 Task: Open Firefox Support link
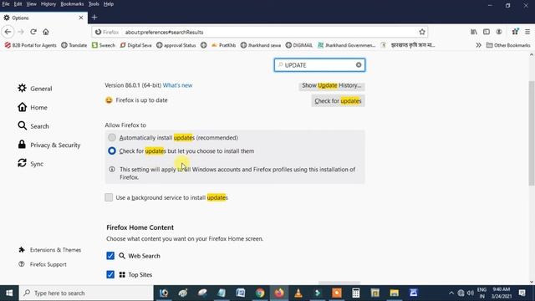(x=43, y=264)
